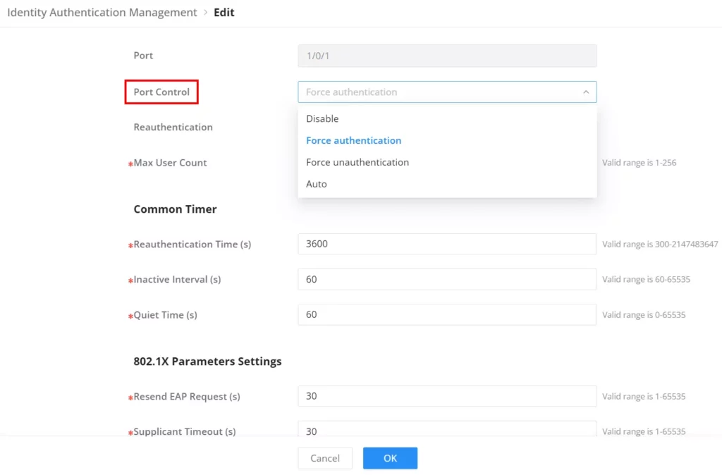Edit the Inactive Interval field

point(447,279)
